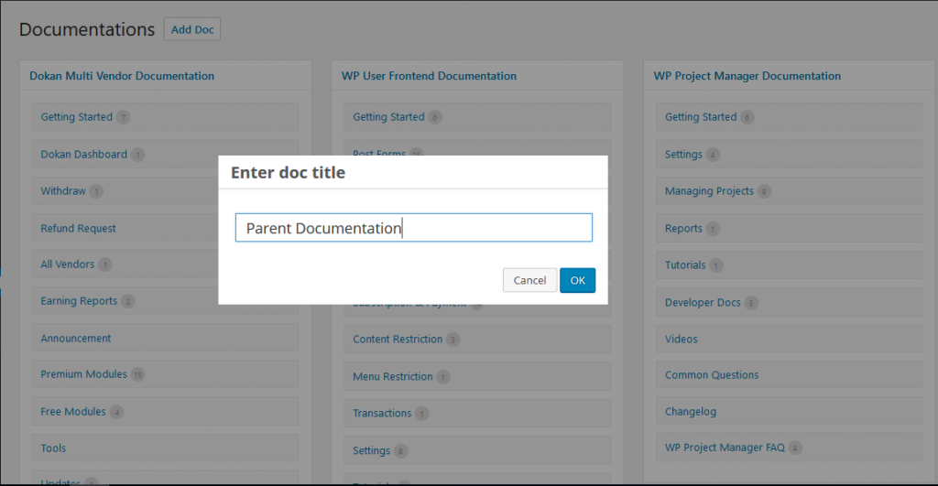Open Dokan Multi Vendor Documentation heading
Viewport: 938px width, 486px height.
click(122, 76)
